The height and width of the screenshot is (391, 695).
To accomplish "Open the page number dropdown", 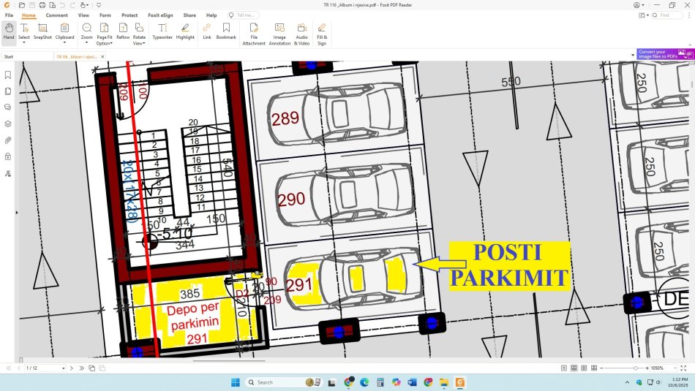I will point(64,368).
